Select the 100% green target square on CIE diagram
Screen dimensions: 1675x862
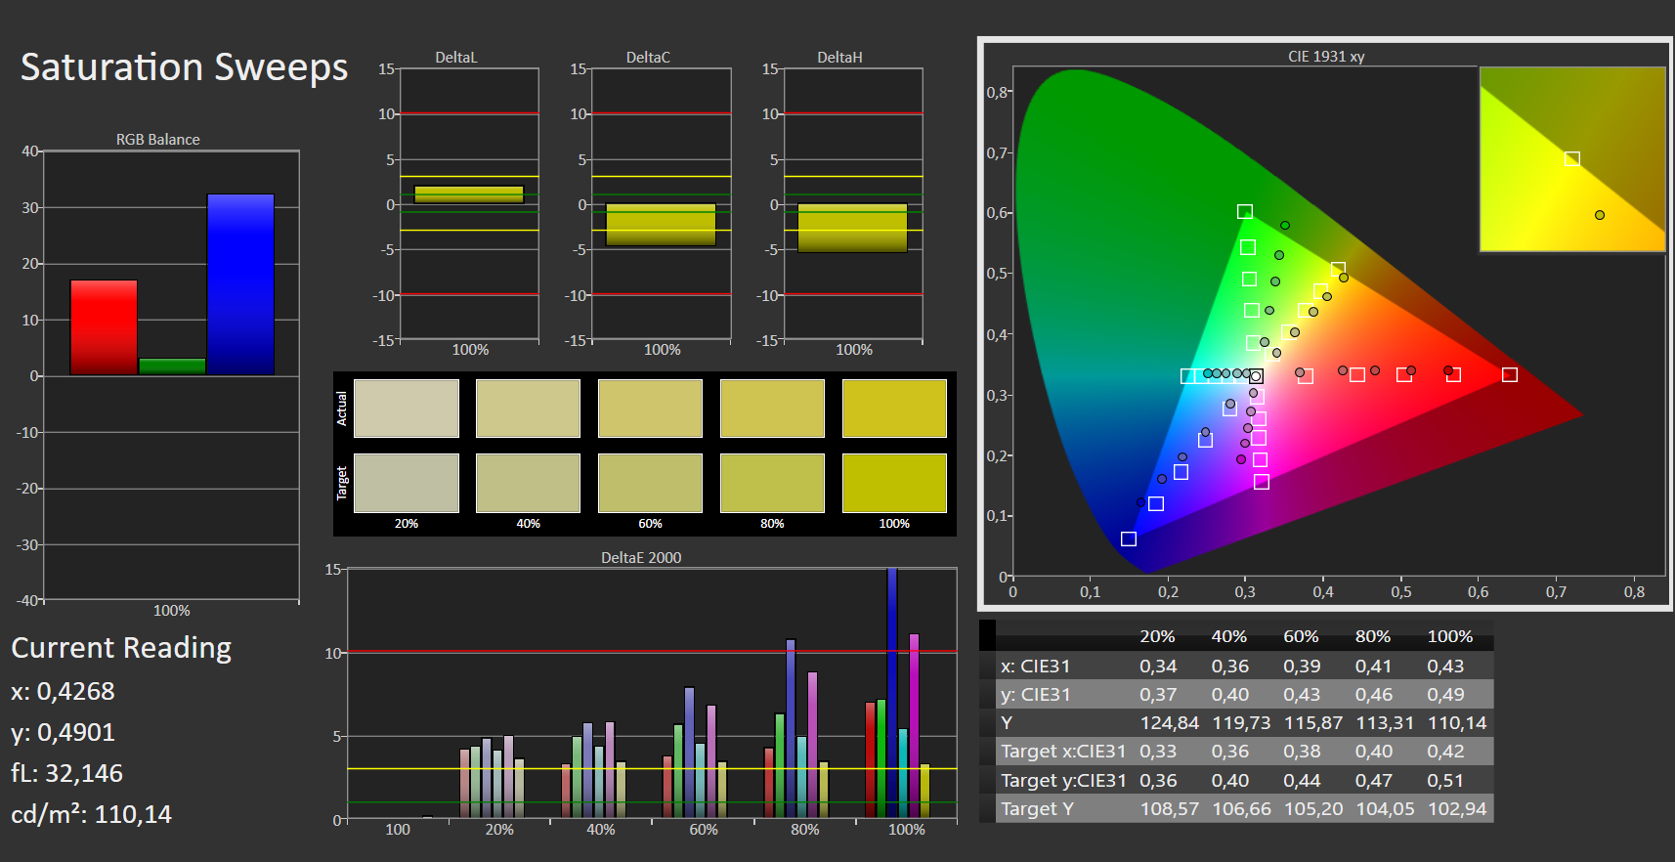pos(1244,211)
